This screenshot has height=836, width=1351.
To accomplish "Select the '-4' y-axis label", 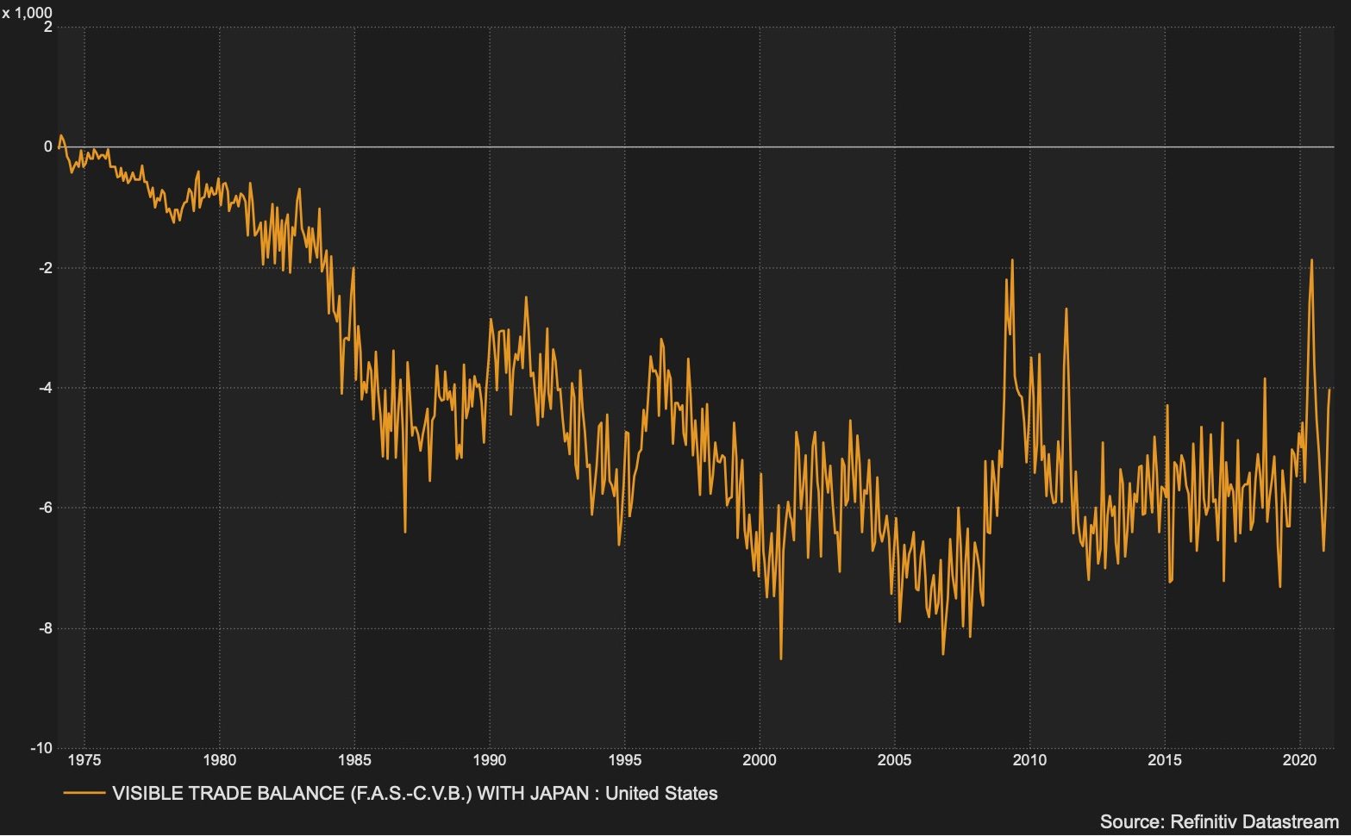I will 44,388.
